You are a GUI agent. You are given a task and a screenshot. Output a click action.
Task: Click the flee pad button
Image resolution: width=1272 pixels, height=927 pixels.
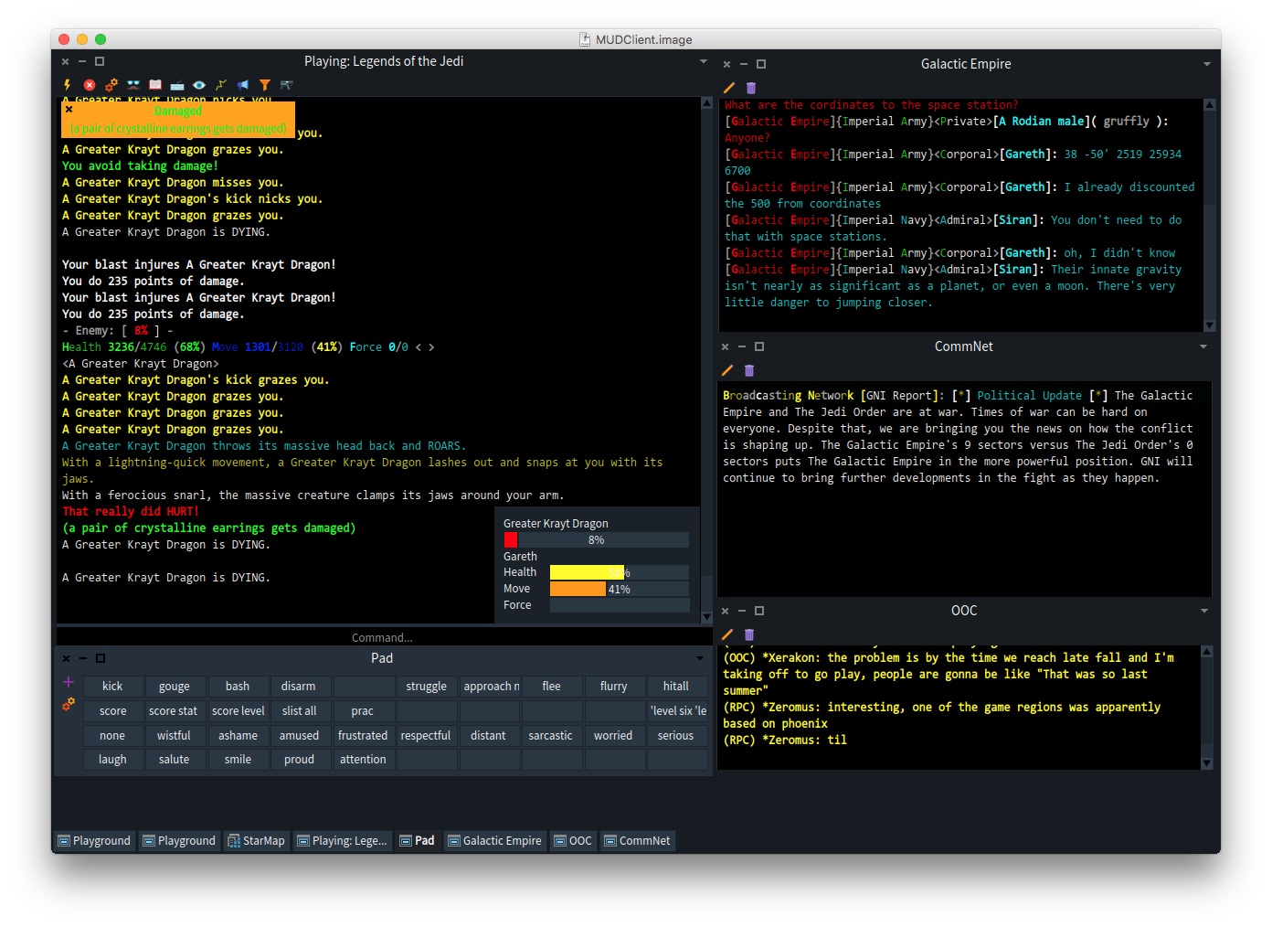click(551, 687)
